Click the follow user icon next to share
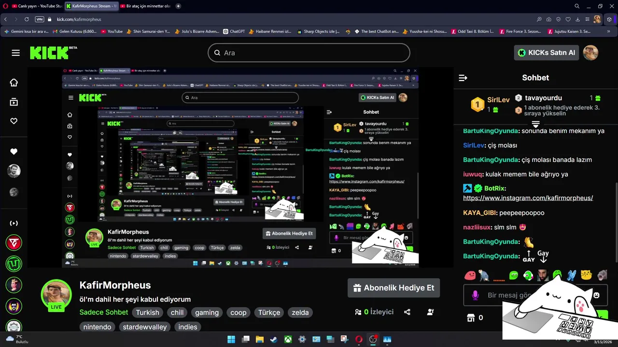 430,312
